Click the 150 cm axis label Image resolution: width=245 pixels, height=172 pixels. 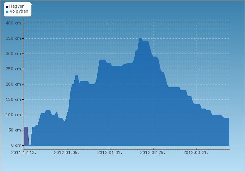tap(13, 100)
